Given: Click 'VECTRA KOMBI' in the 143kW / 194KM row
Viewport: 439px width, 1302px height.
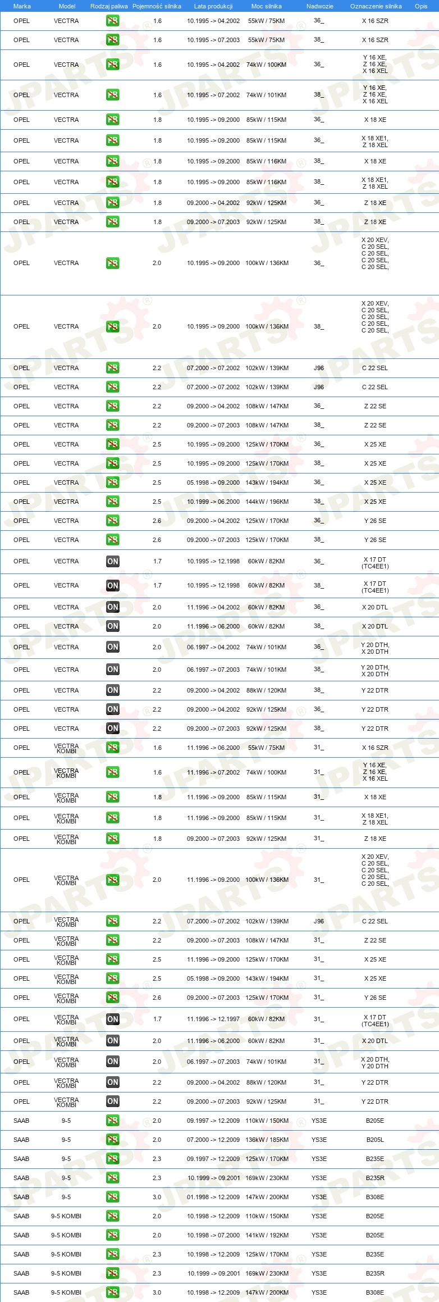Looking at the screenshot, I should [66, 979].
